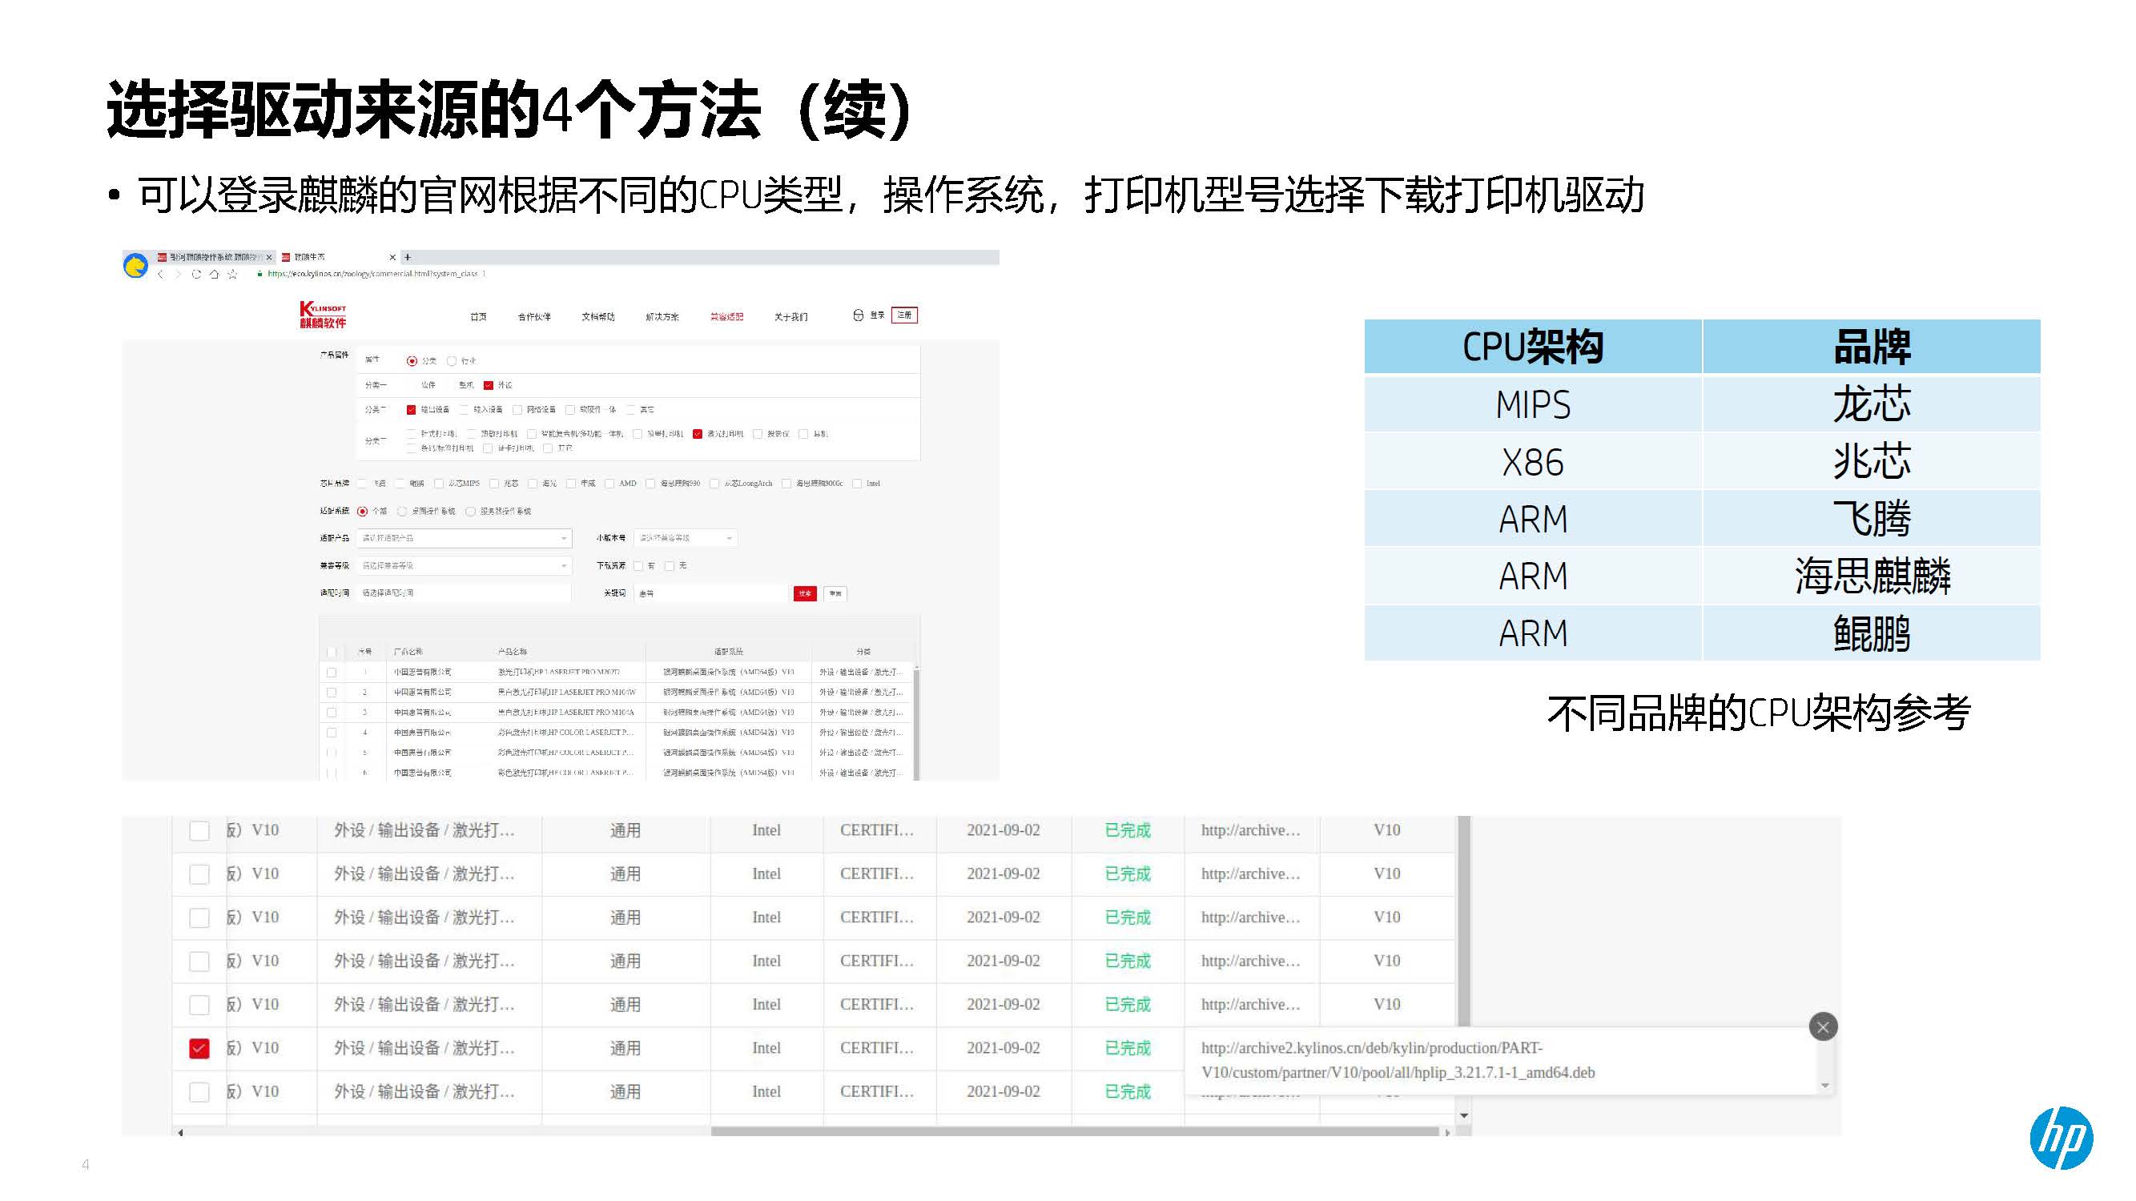The image size is (2136, 1201).
Task: Click the browser reload icon
Action: point(196,275)
